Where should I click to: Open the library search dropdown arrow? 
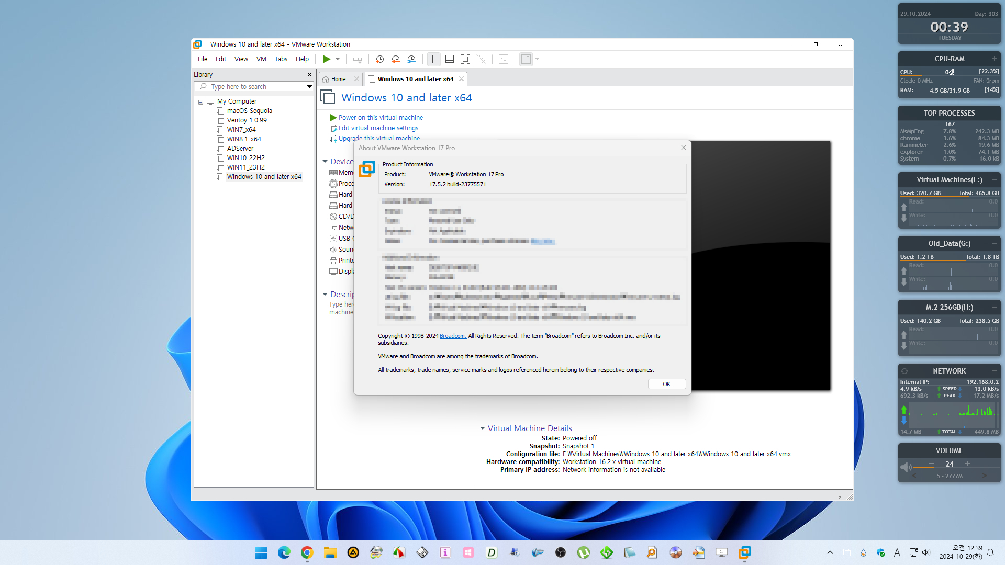[309, 87]
